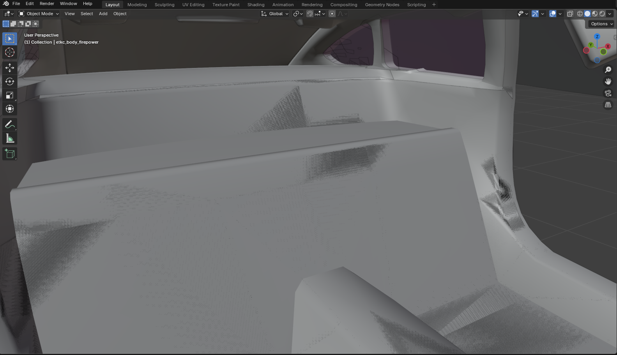Image resolution: width=617 pixels, height=355 pixels.
Task: Select the Scale tool
Action: [10, 95]
